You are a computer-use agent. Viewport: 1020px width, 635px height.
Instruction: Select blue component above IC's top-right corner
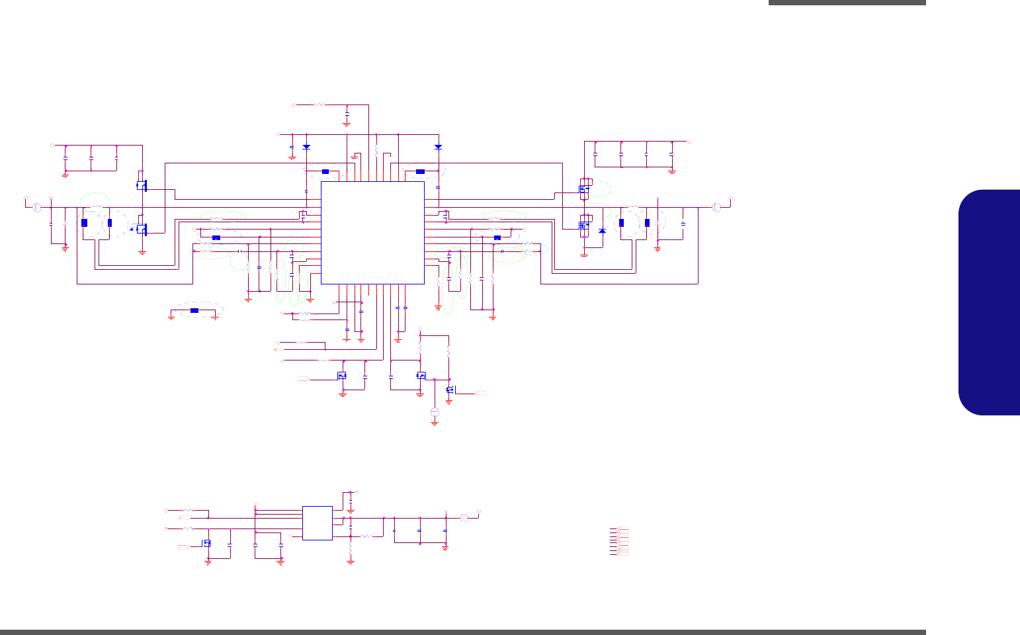420,171
